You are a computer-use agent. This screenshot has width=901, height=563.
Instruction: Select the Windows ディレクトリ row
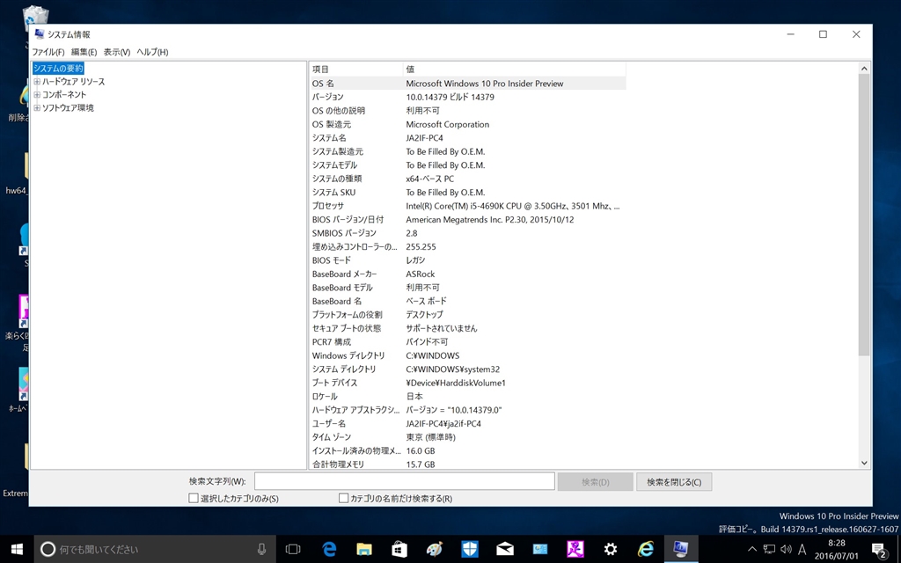coord(468,355)
